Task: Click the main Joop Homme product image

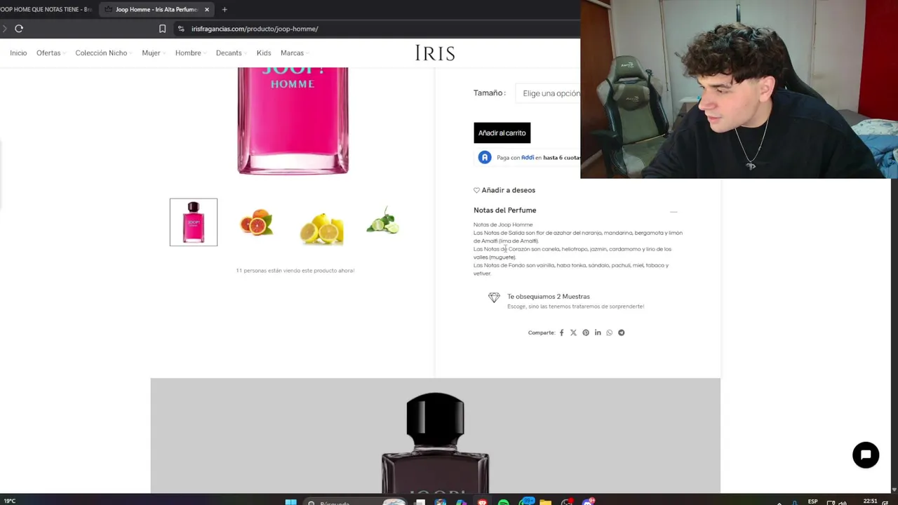Action: click(293, 121)
